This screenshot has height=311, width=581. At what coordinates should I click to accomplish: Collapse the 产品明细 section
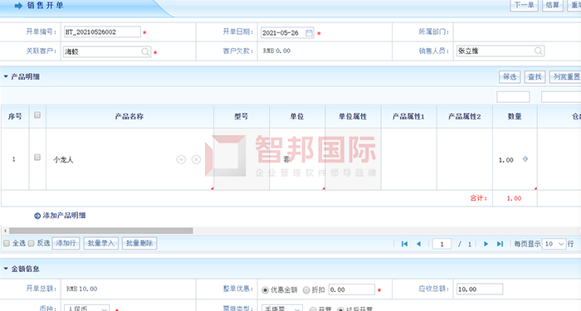[x=6, y=76]
